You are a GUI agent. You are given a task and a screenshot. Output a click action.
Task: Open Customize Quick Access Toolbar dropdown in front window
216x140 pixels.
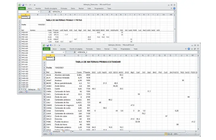(59, 45)
